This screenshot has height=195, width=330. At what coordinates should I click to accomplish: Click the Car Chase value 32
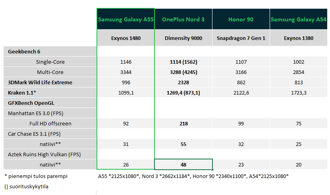pyautogui.click(x=241, y=144)
